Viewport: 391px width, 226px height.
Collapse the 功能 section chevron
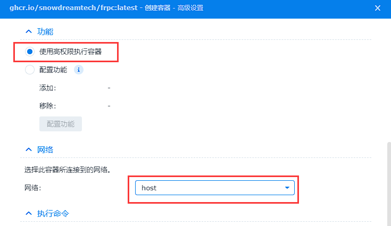28,32
